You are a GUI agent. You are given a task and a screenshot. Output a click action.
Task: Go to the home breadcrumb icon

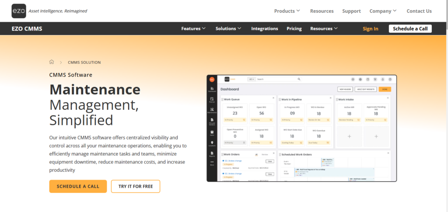52,62
